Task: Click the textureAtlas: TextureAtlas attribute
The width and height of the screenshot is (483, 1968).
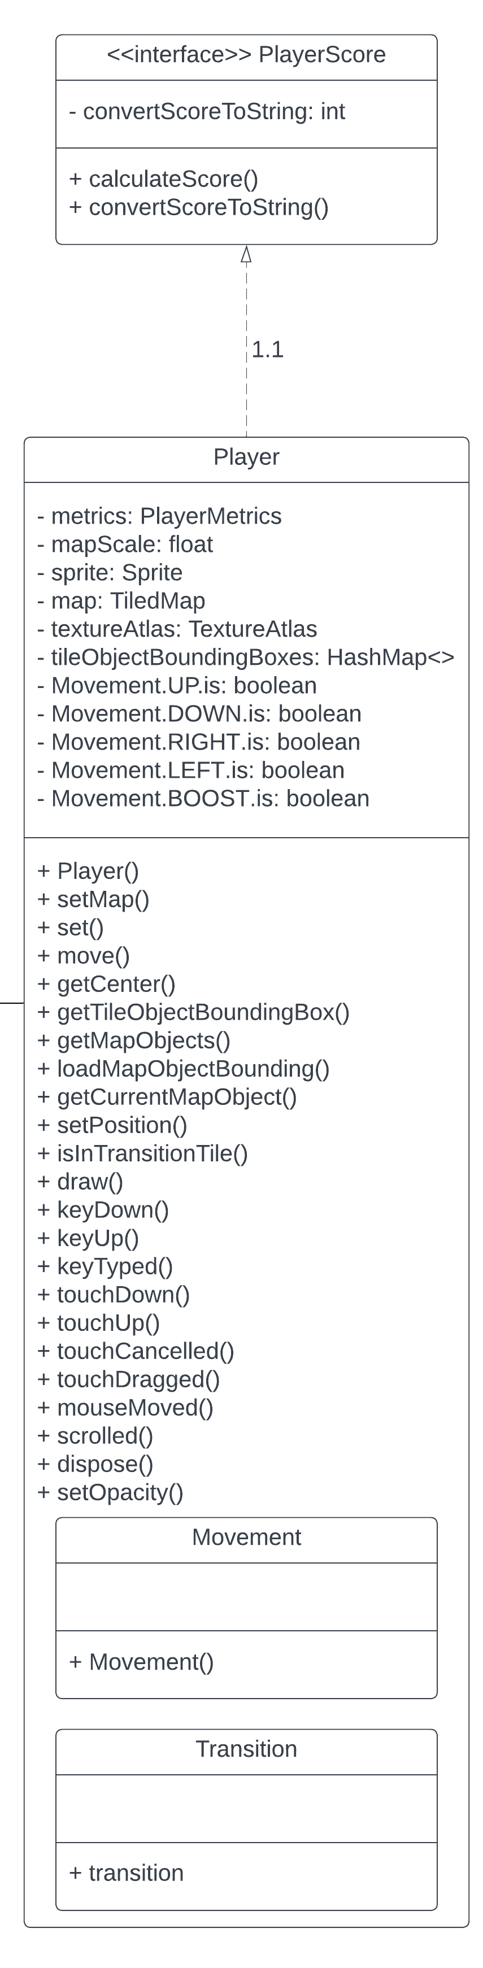Action: click(177, 629)
